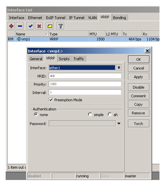Open the General tab of vrrp1 dialog
This screenshot has height=188, width=166.
(36, 59)
